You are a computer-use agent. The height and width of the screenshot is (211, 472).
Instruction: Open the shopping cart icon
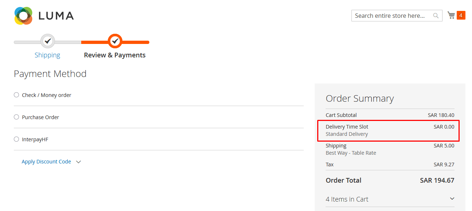click(451, 15)
